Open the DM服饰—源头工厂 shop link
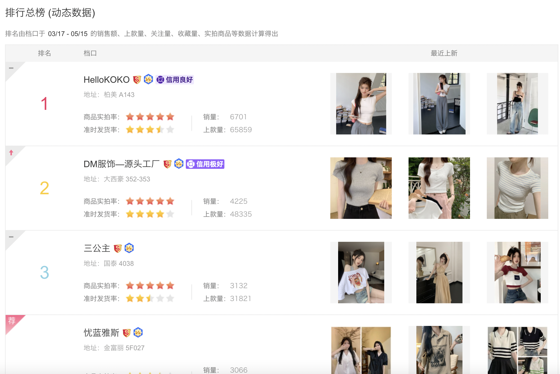The width and height of the screenshot is (560, 374). pyautogui.click(x=122, y=164)
